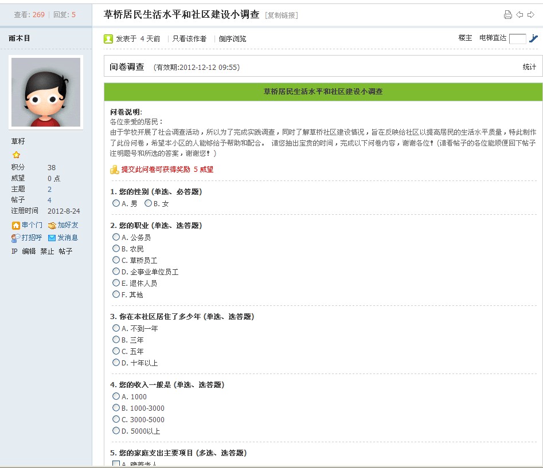Select income option D. 5000以上
Viewport: 543px width, 468px height.
116,431
